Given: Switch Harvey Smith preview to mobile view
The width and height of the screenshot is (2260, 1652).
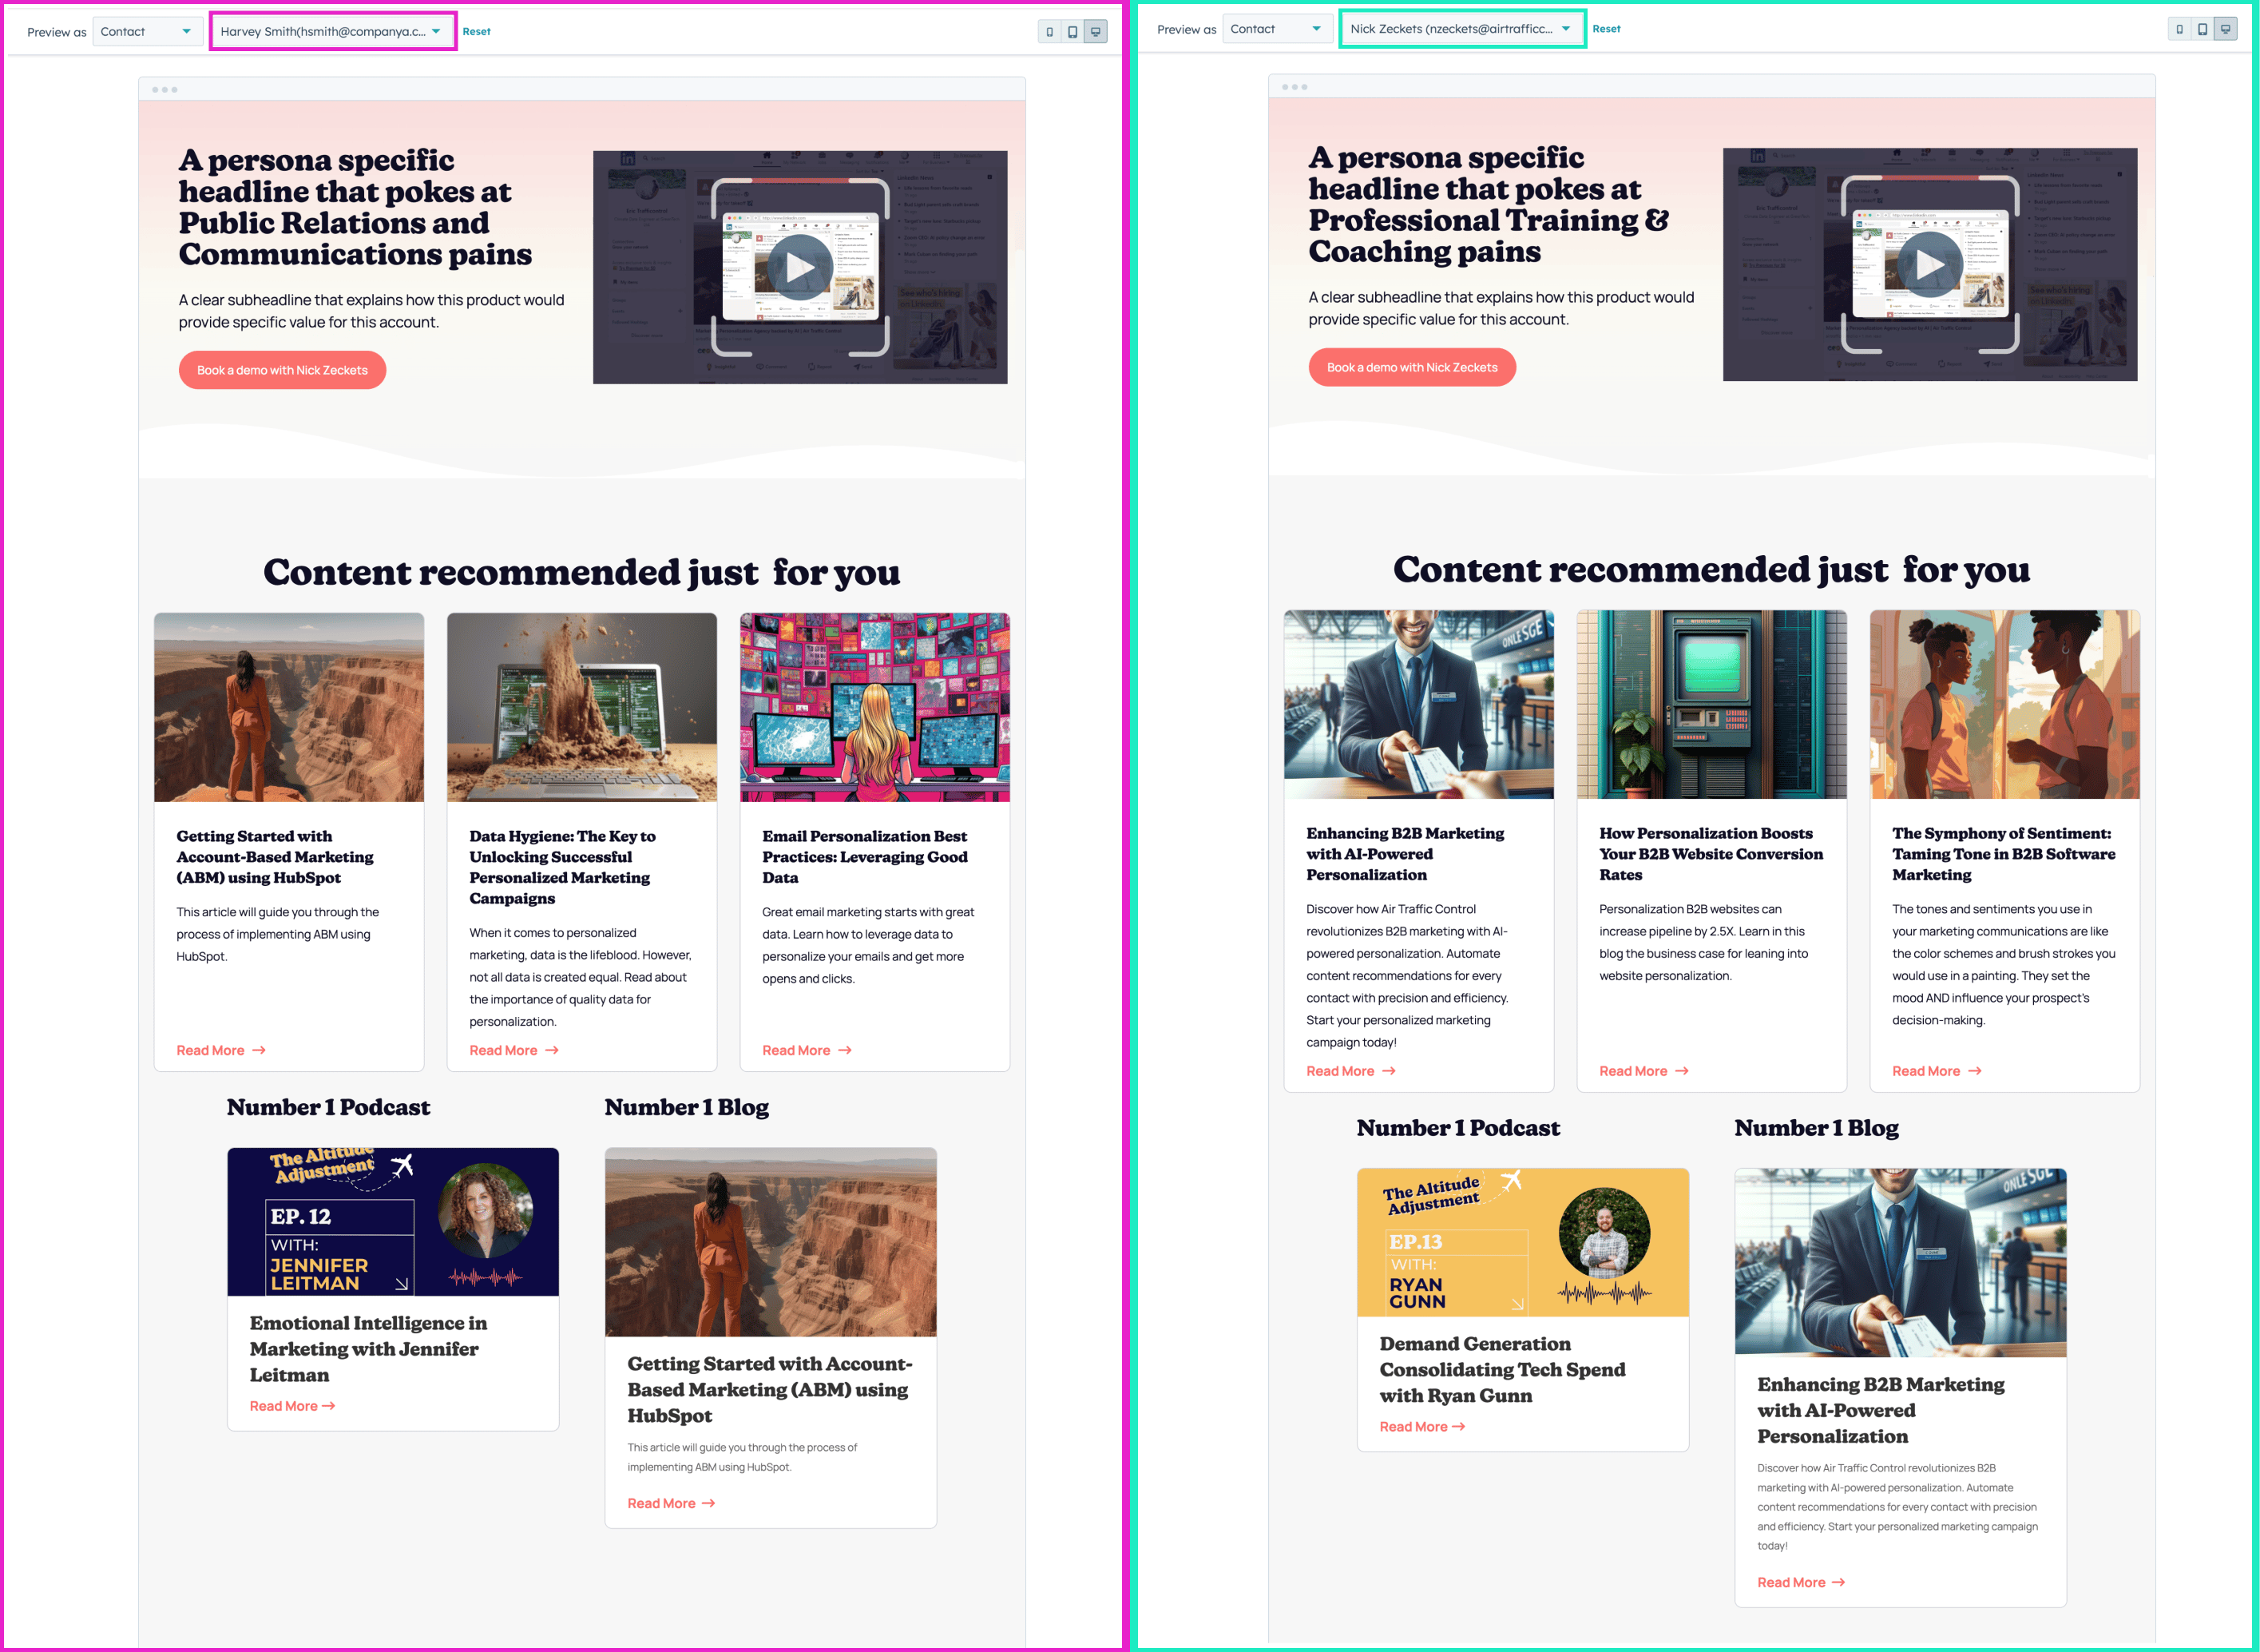Looking at the screenshot, I should point(1049,32).
